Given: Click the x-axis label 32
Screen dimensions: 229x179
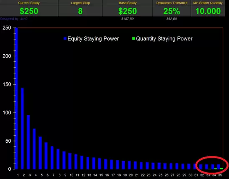Looking at the screenshot, I should [202, 175].
